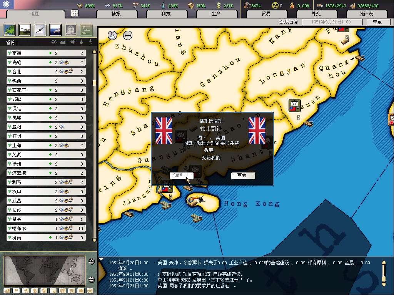Open the naval forces ship icon list

(x=55, y=30)
